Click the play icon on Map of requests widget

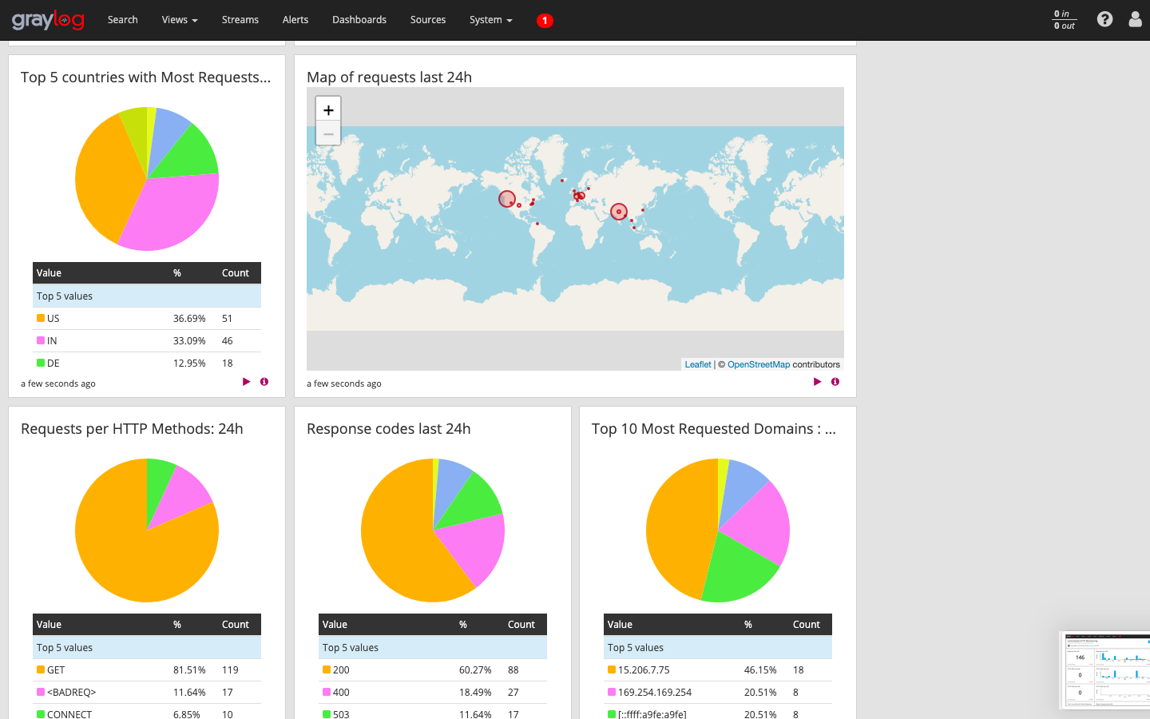(817, 382)
